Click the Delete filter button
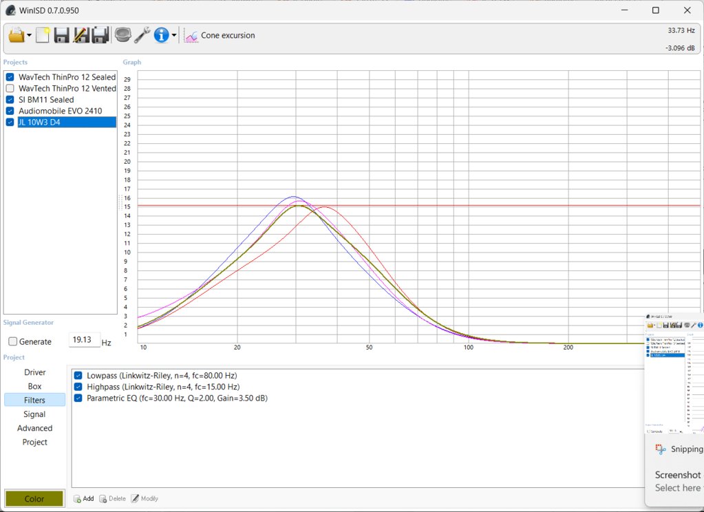 pos(112,498)
